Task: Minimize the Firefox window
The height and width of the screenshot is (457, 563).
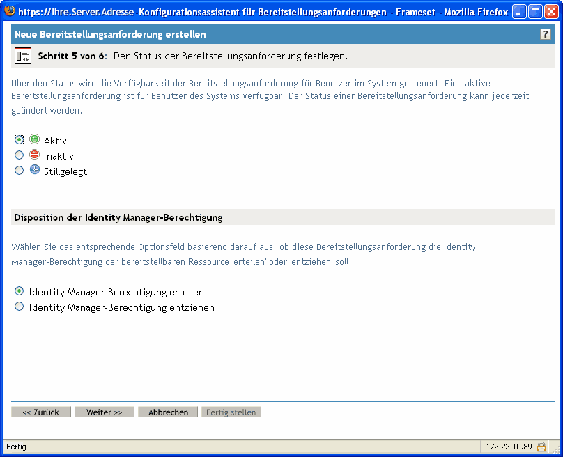Action: coord(519,12)
